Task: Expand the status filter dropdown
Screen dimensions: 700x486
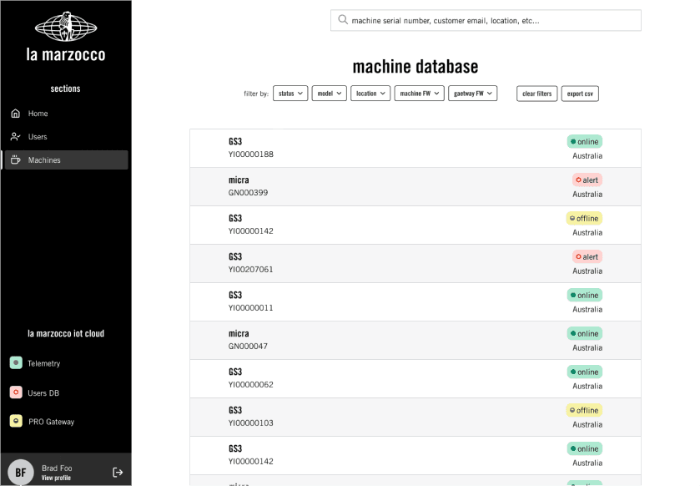Action: point(290,94)
